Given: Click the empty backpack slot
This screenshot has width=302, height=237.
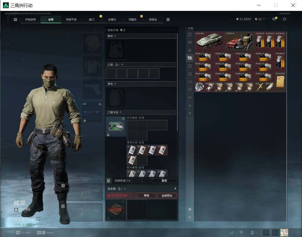Looking at the screenshot, I should [116, 97].
